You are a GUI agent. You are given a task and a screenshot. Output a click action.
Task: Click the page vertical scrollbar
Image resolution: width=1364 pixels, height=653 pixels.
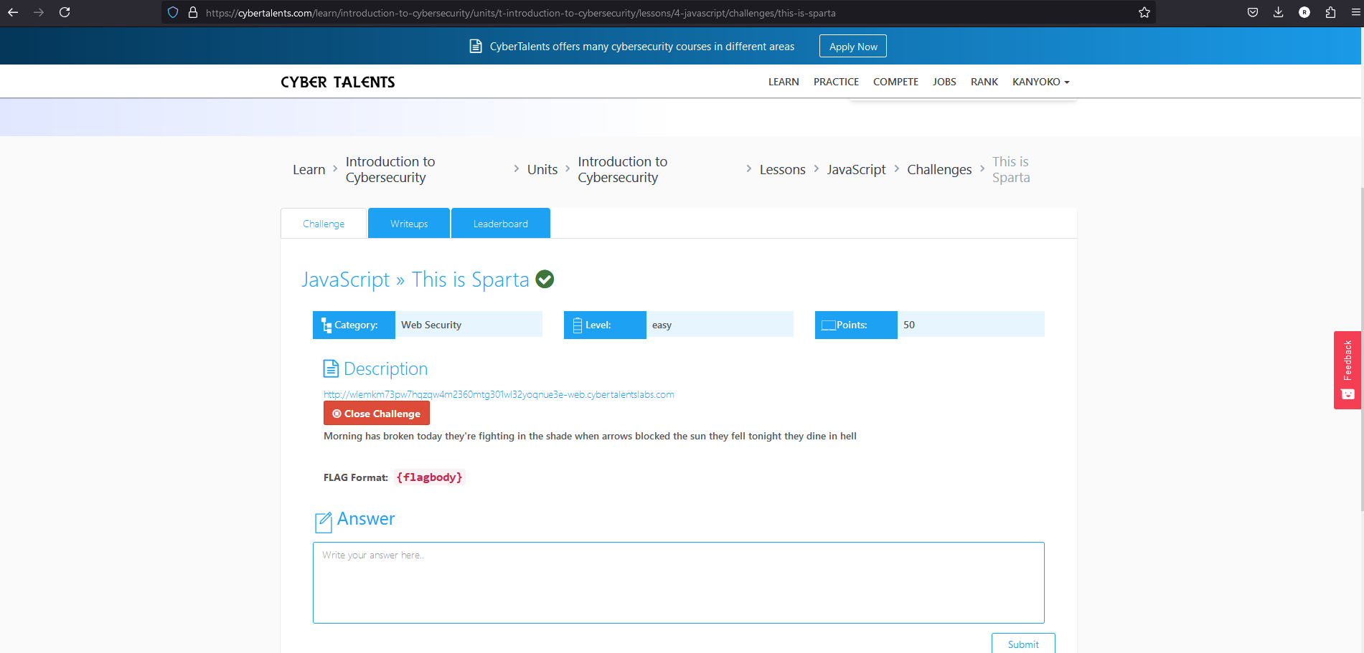(1361, 349)
